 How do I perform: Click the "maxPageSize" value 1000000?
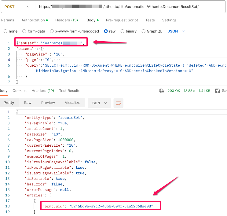(x=66, y=140)
